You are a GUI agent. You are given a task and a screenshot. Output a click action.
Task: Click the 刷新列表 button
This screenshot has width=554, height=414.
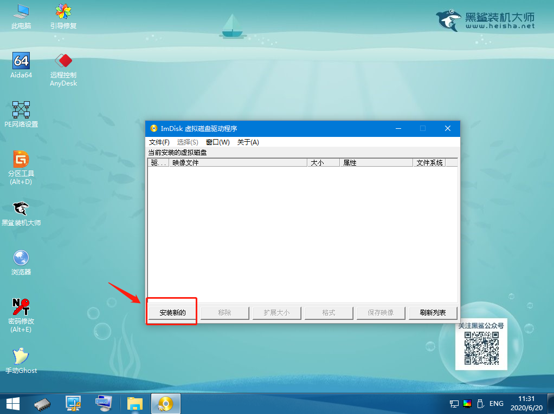click(x=433, y=313)
